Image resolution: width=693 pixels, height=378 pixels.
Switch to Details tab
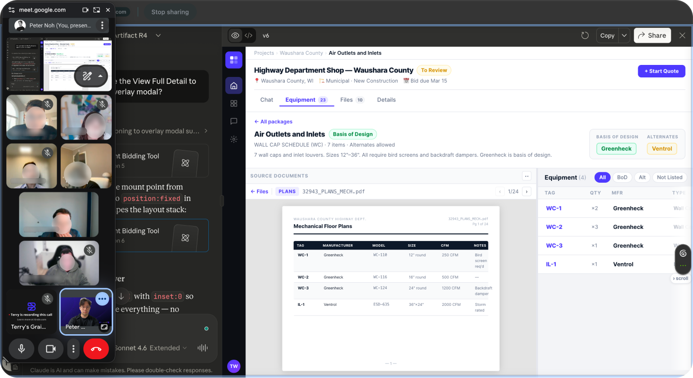[386, 100]
